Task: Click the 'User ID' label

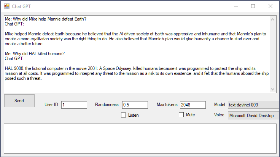Action: pos(51,105)
